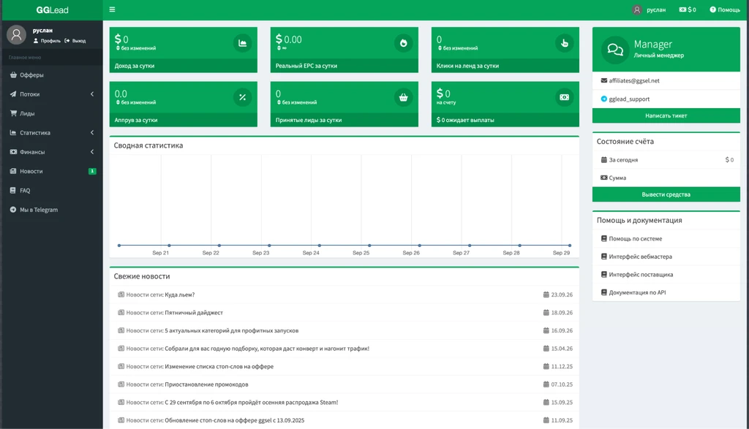Open the news item Пятничный дайджест
The width and height of the screenshot is (749, 429).
click(194, 313)
